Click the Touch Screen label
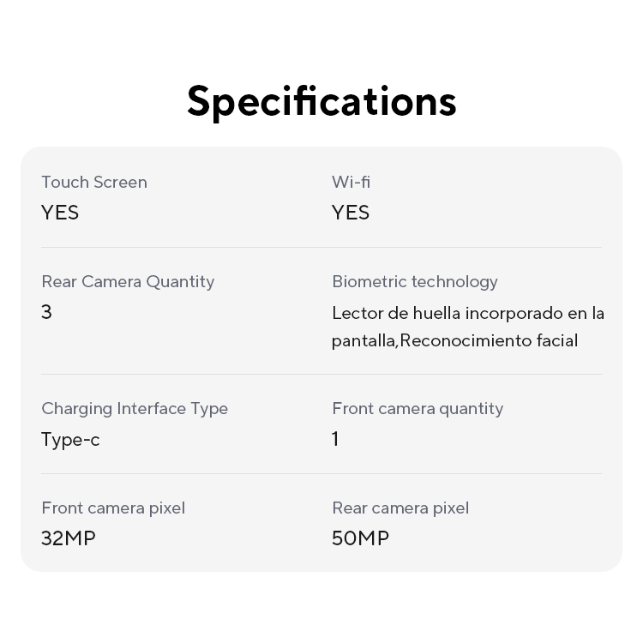 94,182
